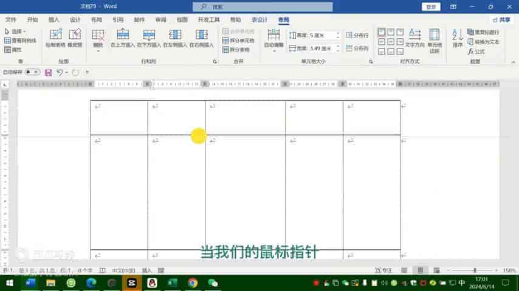Select Align Top Center alignment
Viewport: 519px width, 291px height.
pyautogui.click(x=391, y=32)
